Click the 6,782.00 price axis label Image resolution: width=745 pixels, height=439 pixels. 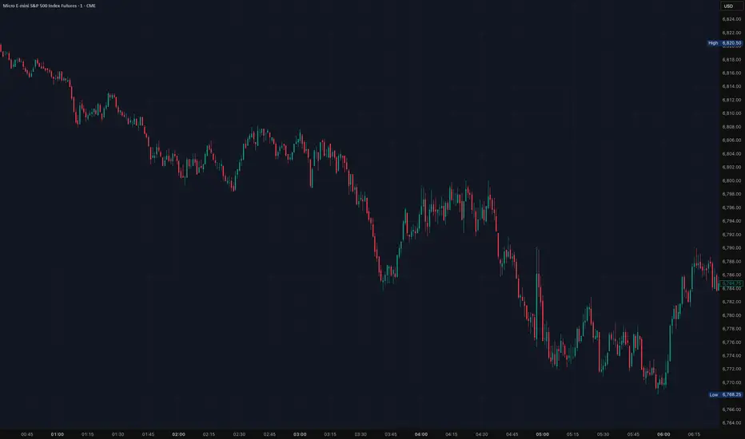pyautogui.click(x=731, y=302)
